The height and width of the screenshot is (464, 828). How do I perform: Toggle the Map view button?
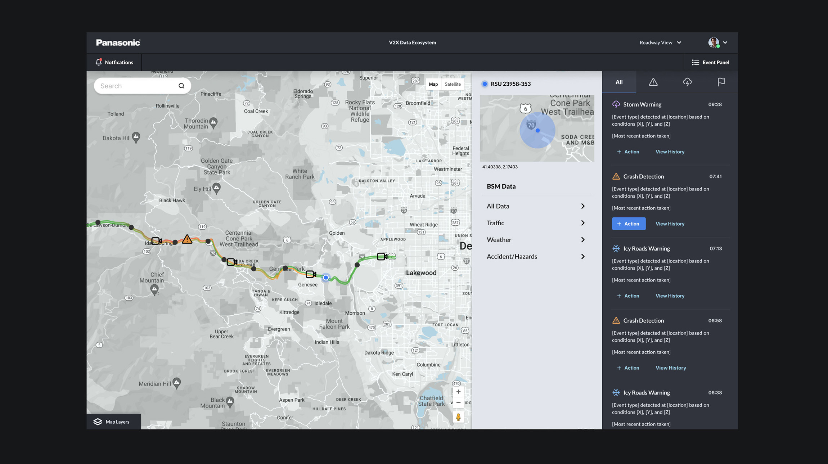pyautogui.click(x=433, y=84)
